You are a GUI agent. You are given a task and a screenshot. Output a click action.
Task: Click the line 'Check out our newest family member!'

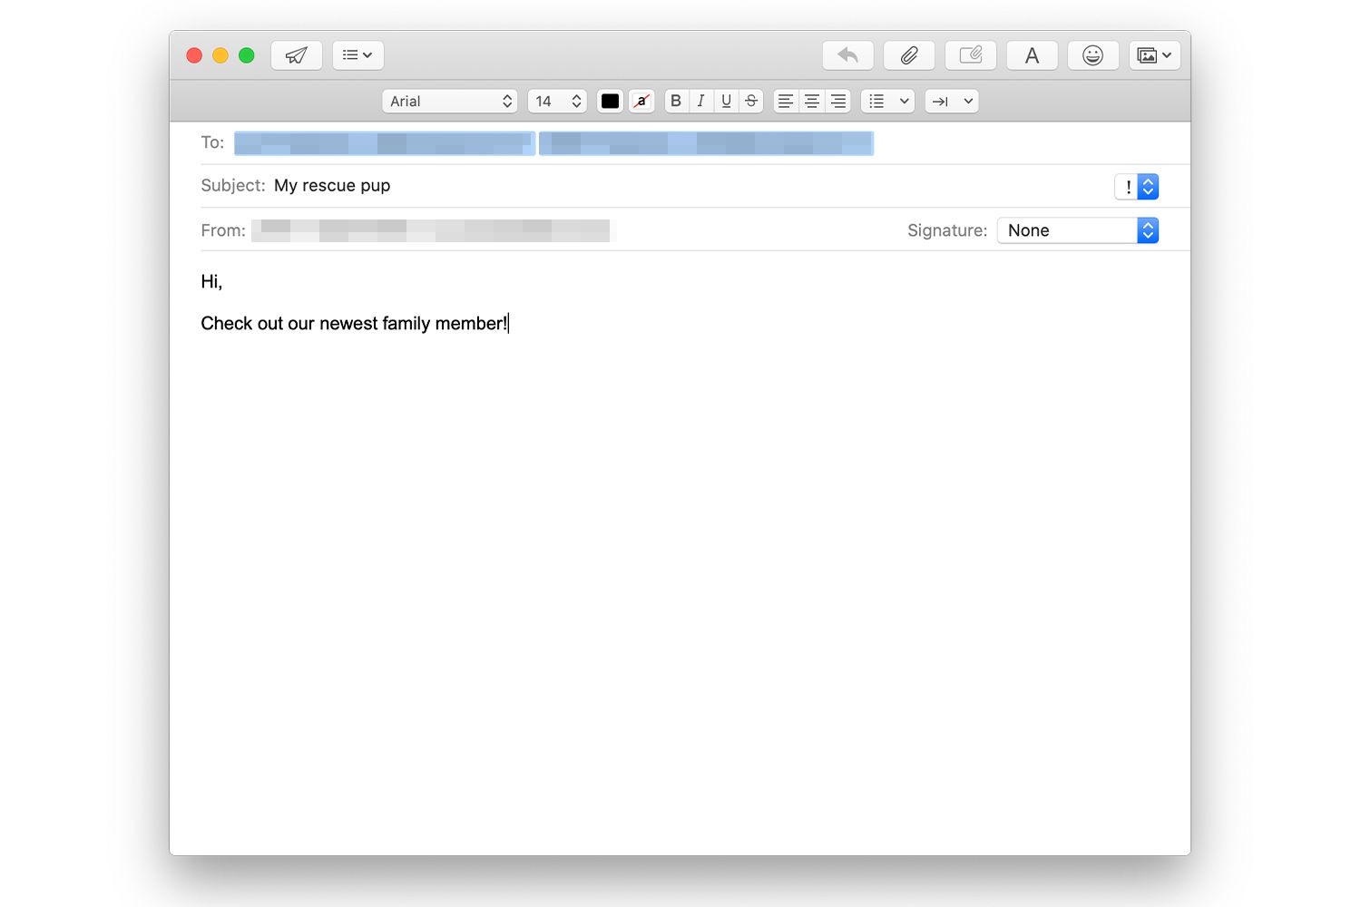click(x=354, y=324)
